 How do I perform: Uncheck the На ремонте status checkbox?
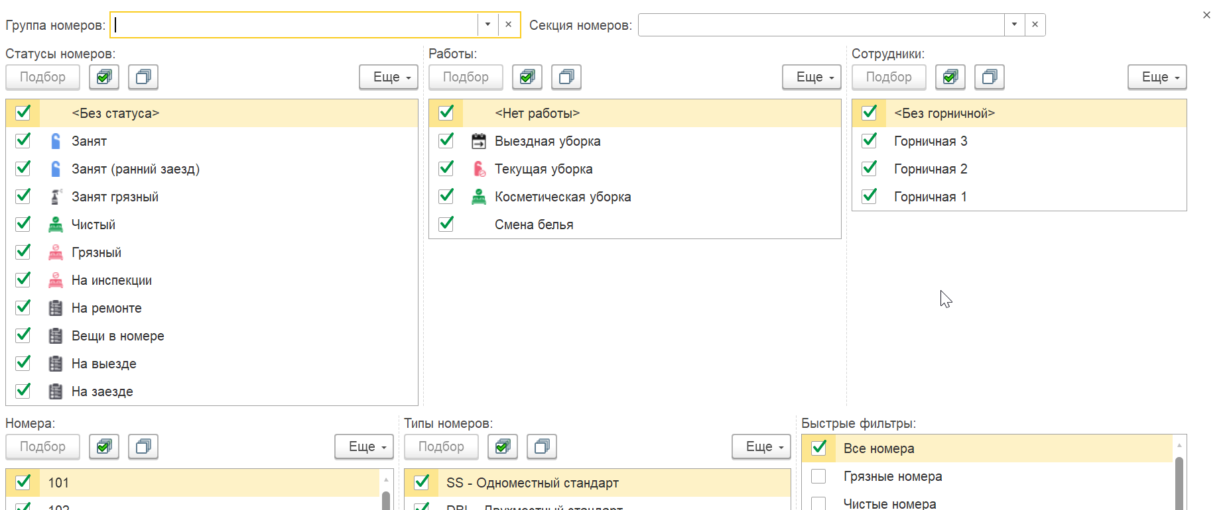point(23,307)
